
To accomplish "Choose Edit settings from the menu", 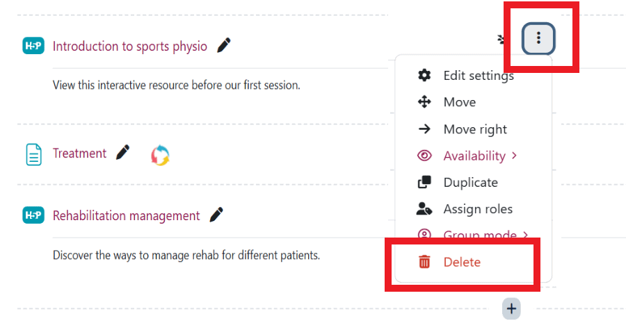I will pos(478,76).
